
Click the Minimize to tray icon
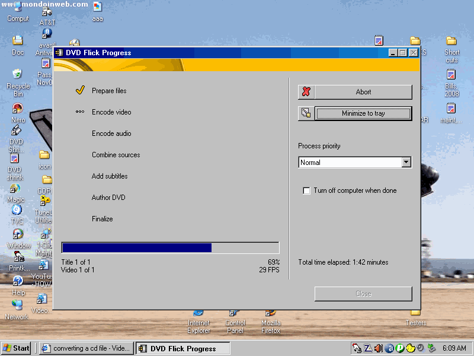[x=306, y=113]
